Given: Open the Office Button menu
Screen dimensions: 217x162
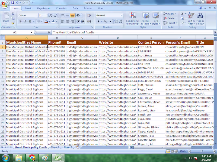Looking at the screenshot, I should tap(4, 5).
